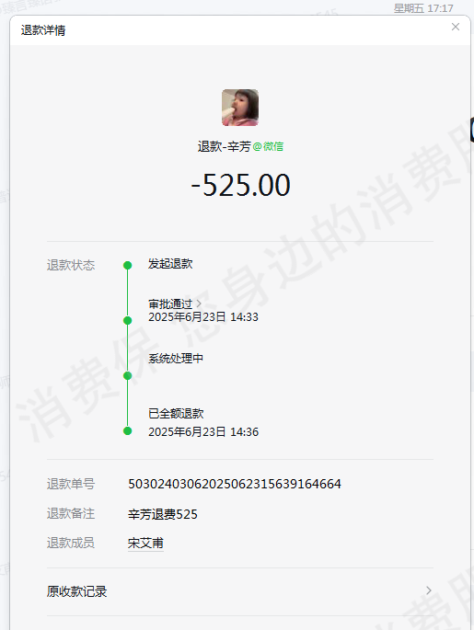The height and width of the screenshot is (630, 474).
Task: Select the 已全额退款 timeline dot
Action: coord(127,431)
